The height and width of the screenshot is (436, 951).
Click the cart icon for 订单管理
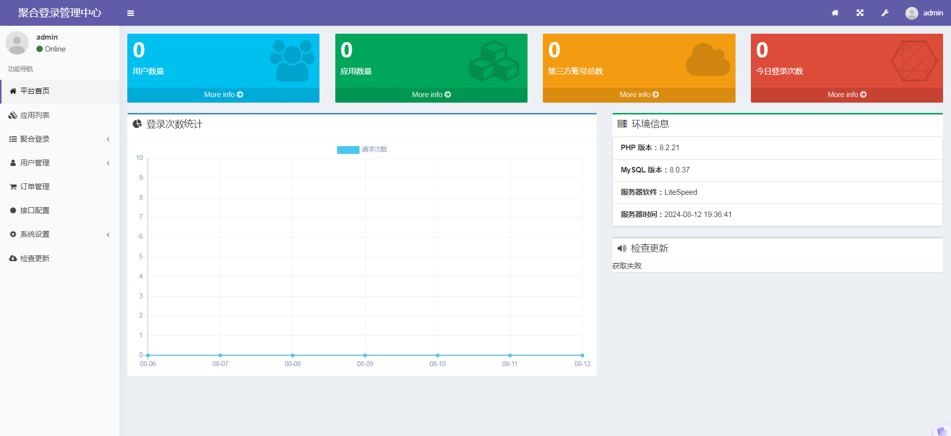(x=13, y=187)
